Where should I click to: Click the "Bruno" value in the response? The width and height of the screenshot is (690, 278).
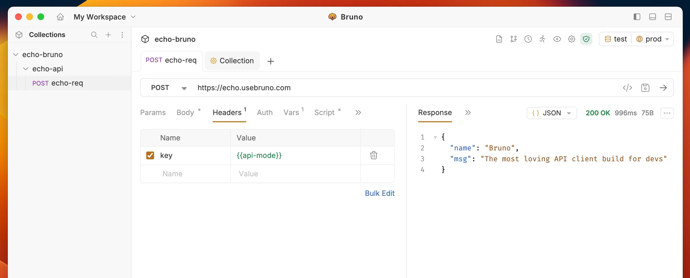pyautogui.click(x=499, y=148)
